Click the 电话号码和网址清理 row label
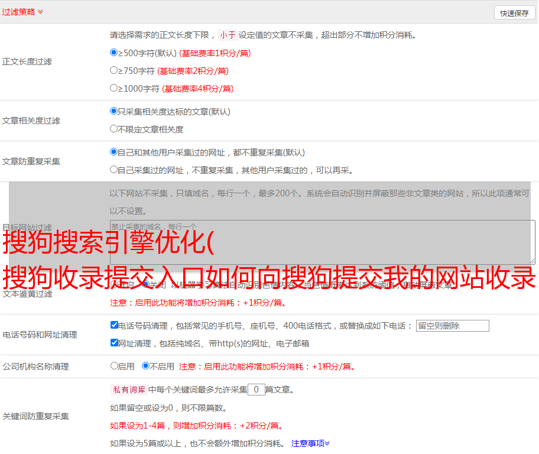Screen dimensions: 539x454 pos(40,335)
